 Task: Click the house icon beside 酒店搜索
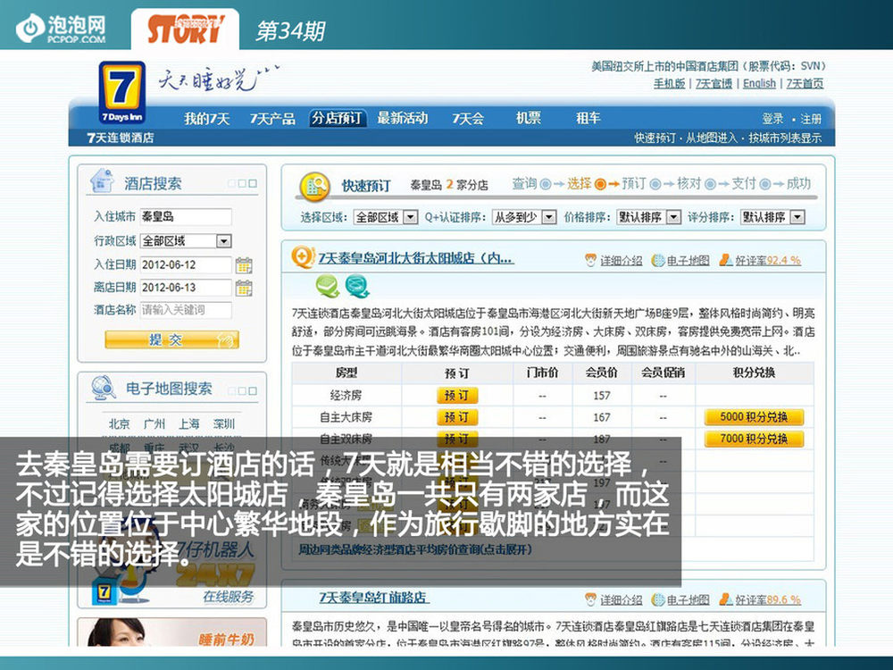pos(102,181)
